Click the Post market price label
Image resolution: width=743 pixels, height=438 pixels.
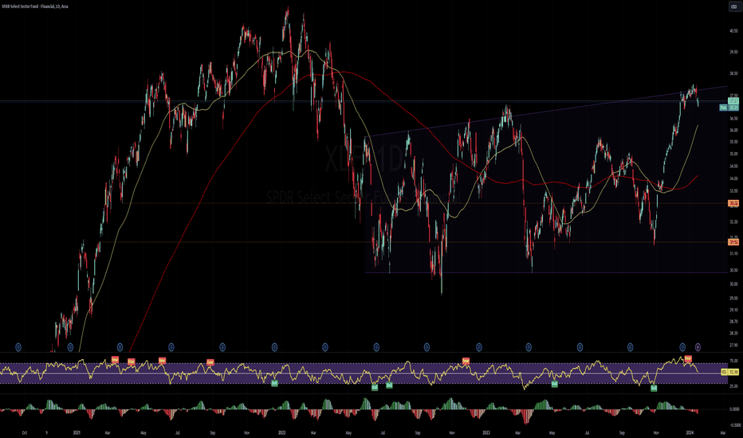click(729, 108)
